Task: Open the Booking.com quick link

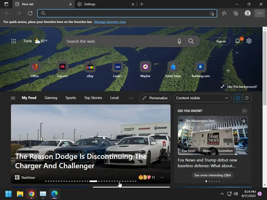Action: click(x=201, y=69)
